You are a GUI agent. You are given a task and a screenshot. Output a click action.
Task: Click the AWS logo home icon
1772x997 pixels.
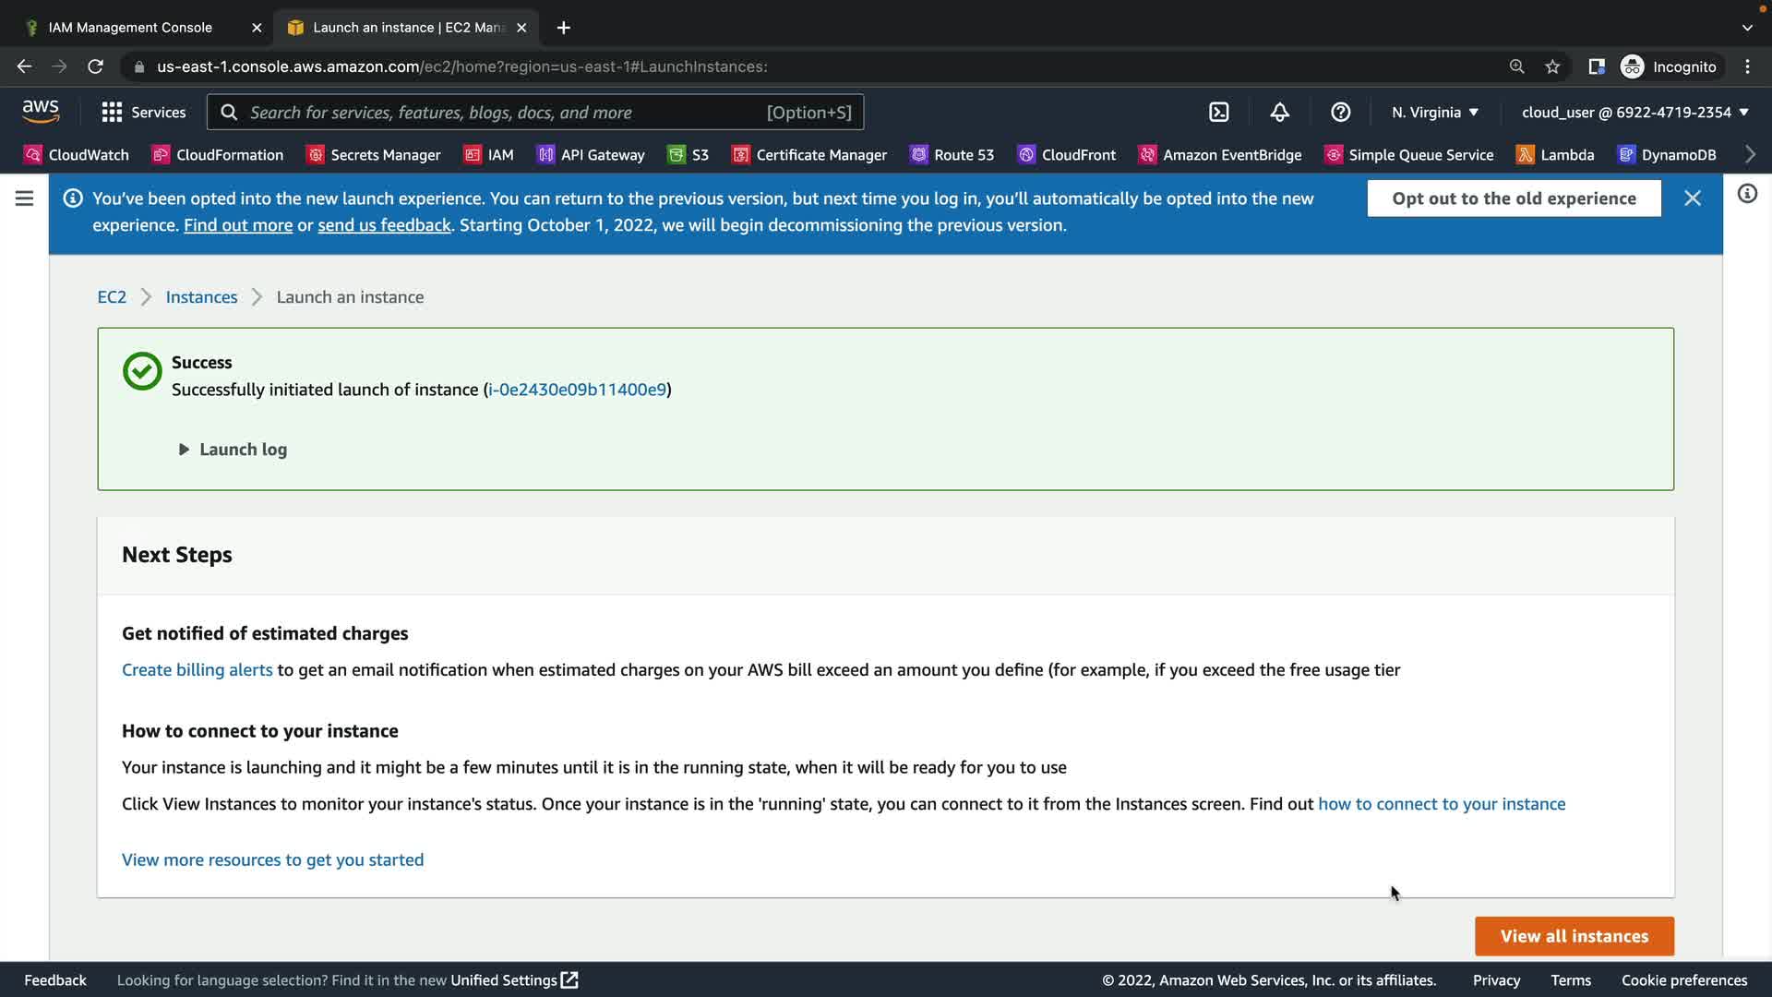point(41,112)
